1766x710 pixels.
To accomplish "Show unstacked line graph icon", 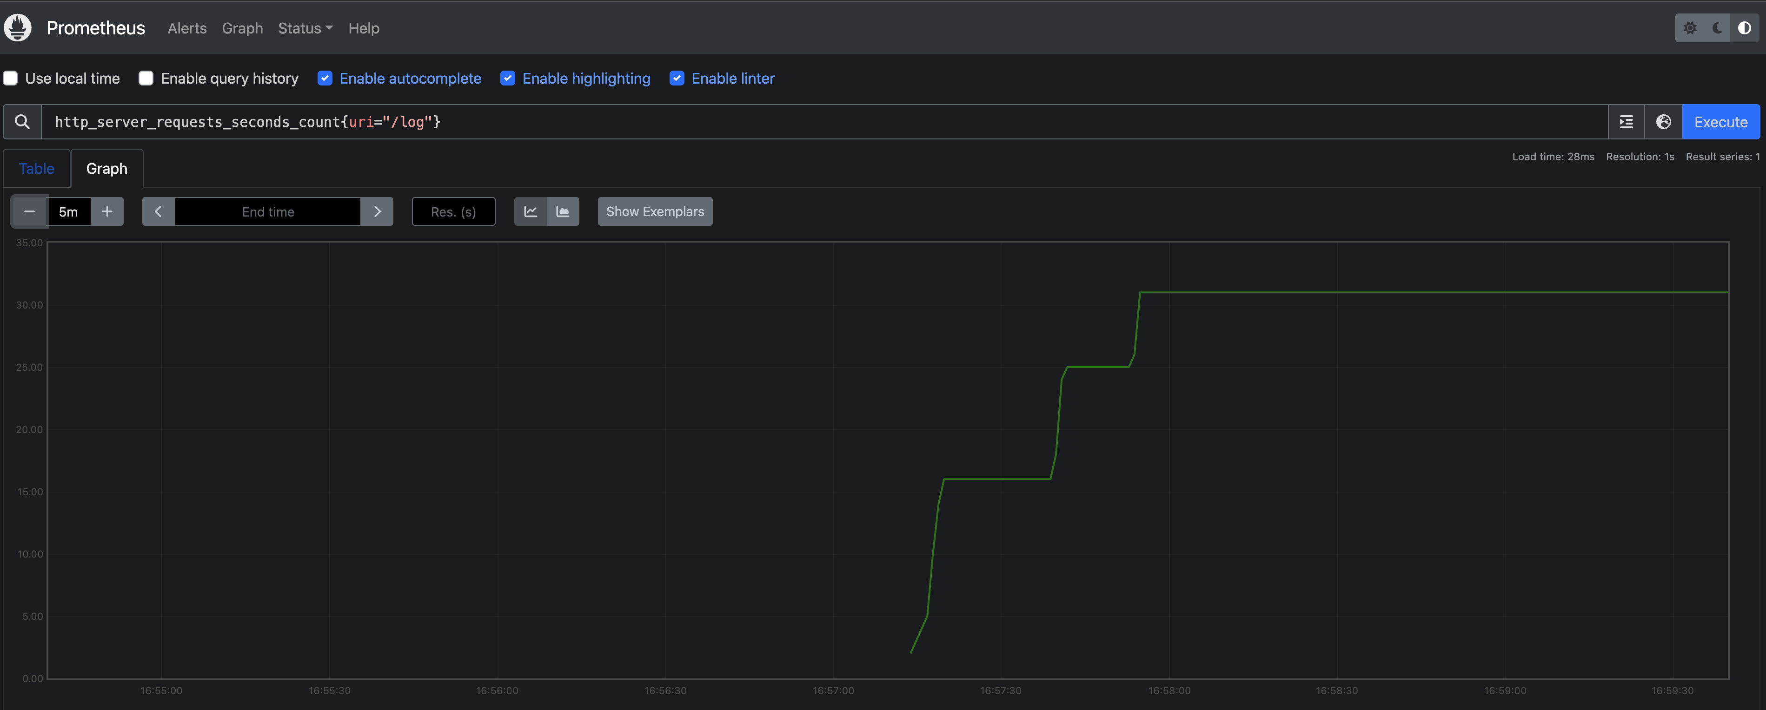I will [x=531, y=212].
